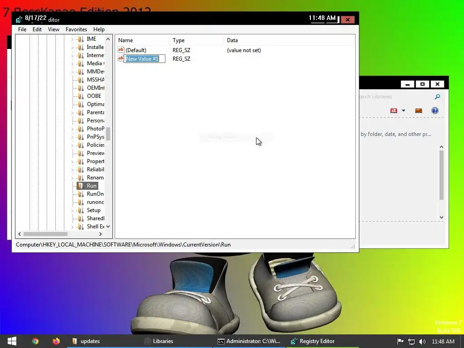Viewport: 464px width, 348px height.
Task: Select the Renam registry key
Action: coord(95,178)
